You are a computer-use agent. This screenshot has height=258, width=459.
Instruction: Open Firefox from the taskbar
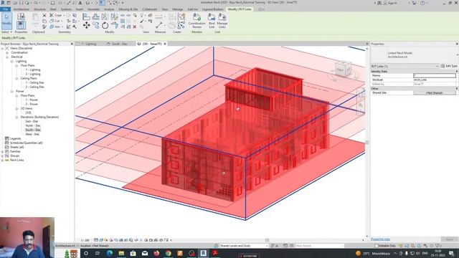pos(156,253)
